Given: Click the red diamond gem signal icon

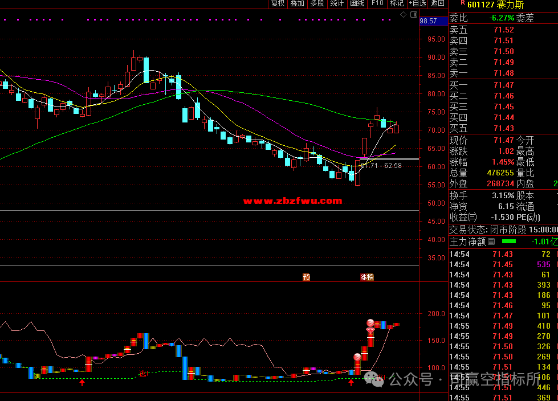Looking at the screenshot, I should 370,330.
